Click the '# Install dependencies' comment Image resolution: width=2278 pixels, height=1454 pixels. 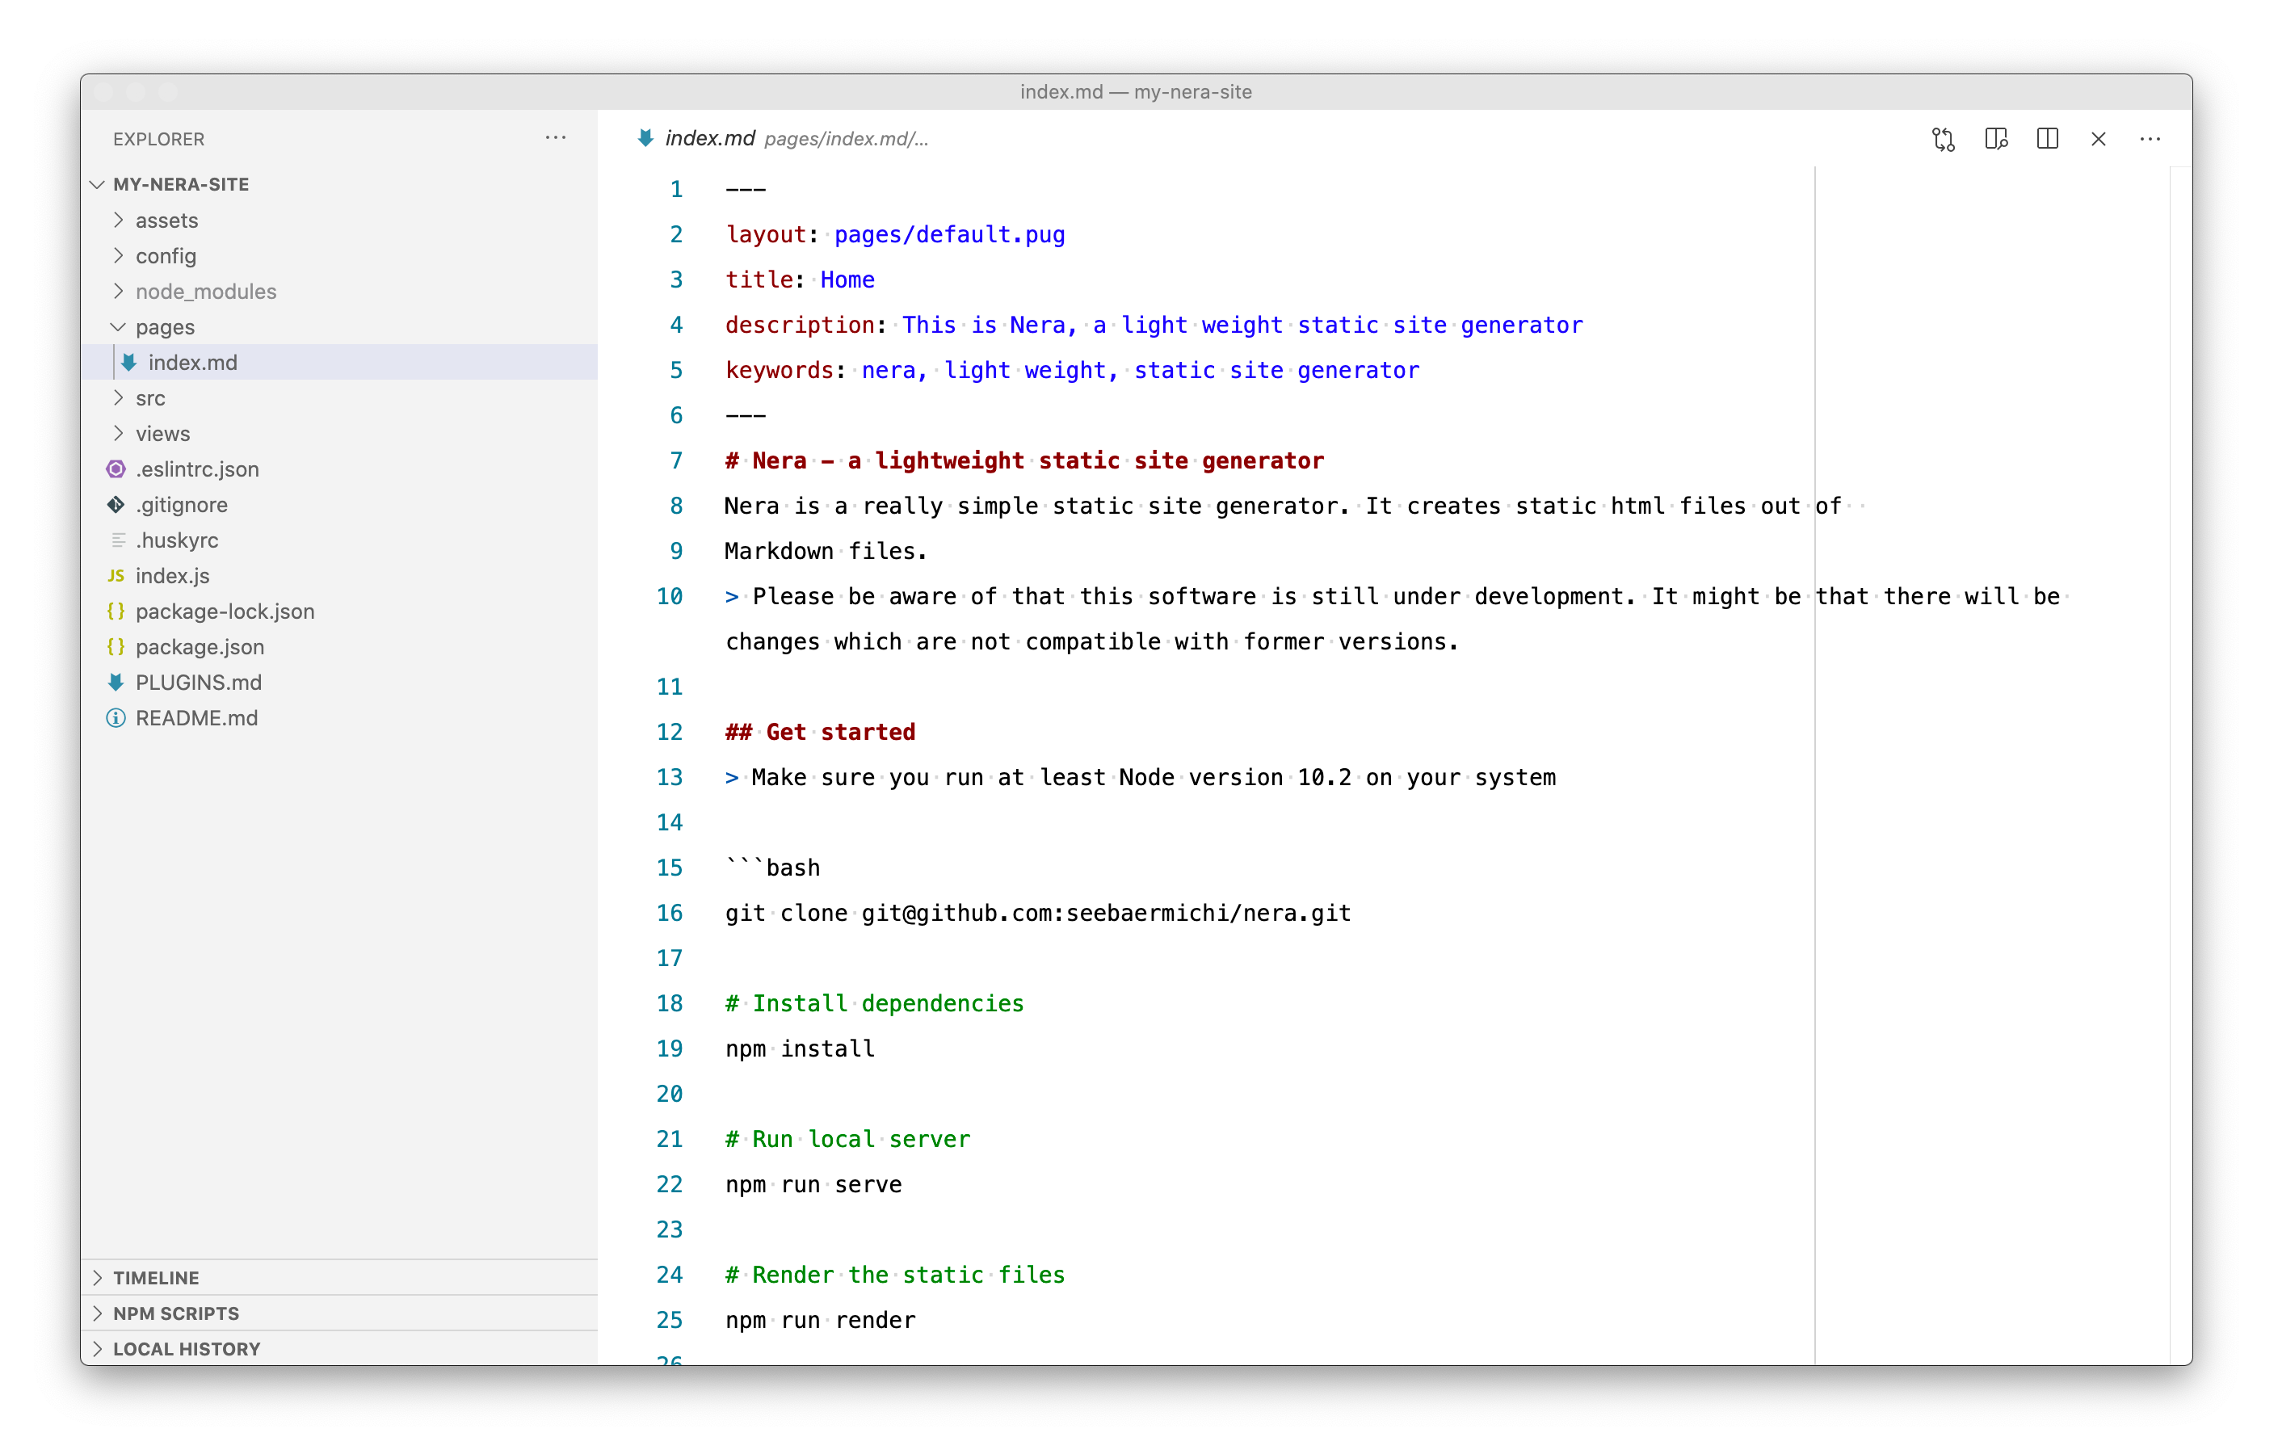click(x=874, y=1004)
